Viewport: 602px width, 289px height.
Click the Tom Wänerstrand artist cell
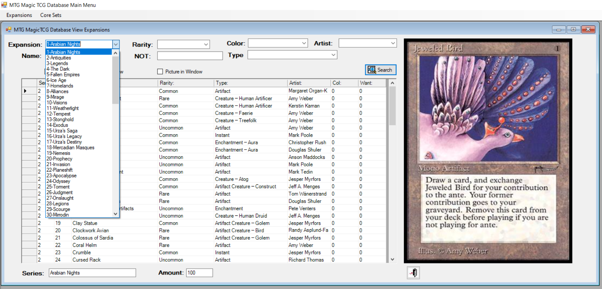click(x=309, y=194)
